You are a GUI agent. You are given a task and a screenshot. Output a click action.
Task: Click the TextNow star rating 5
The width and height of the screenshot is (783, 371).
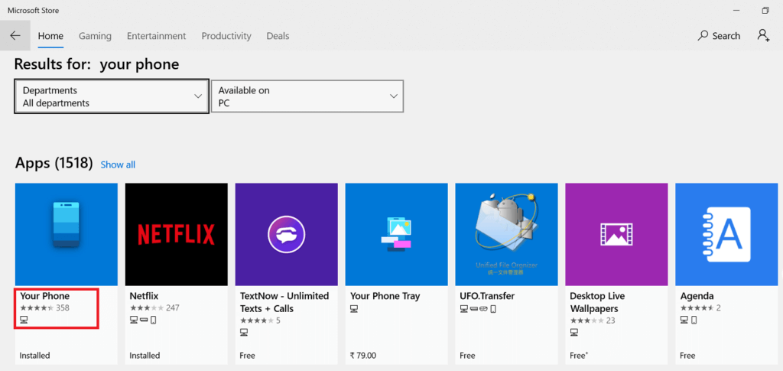point(260,321)
